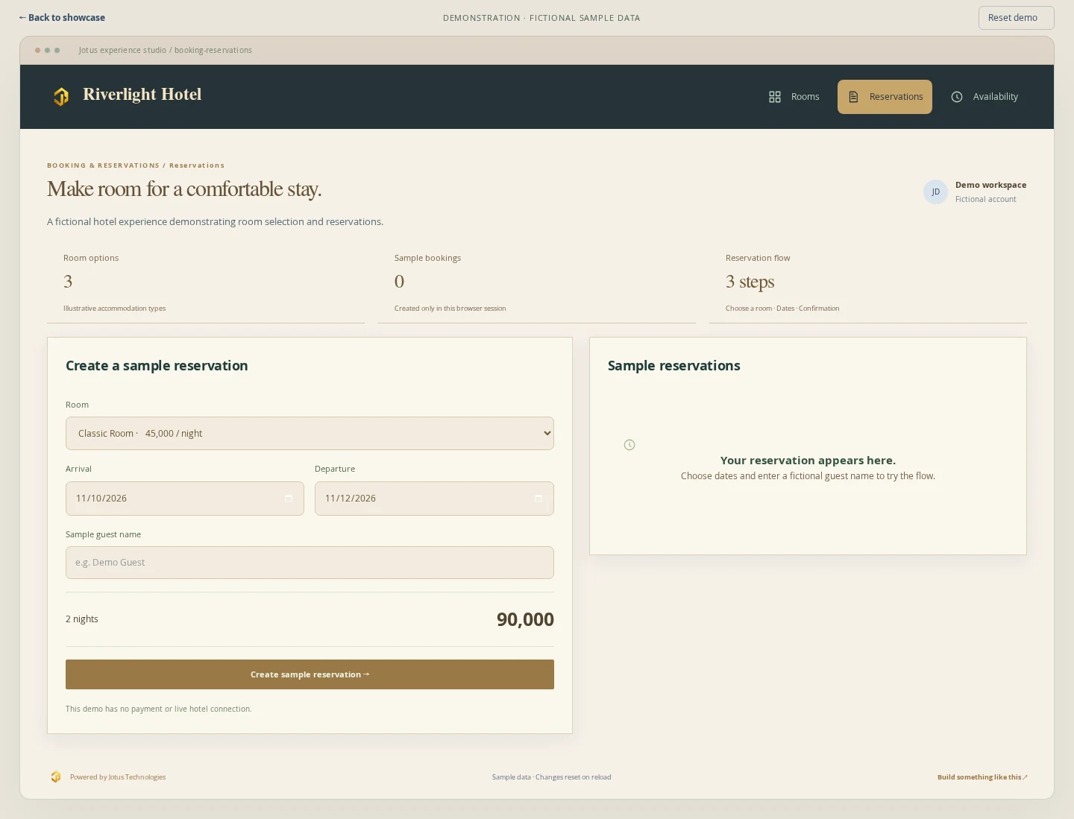
Task: Follow the Back to showcase link
Action: coord(62,18)
